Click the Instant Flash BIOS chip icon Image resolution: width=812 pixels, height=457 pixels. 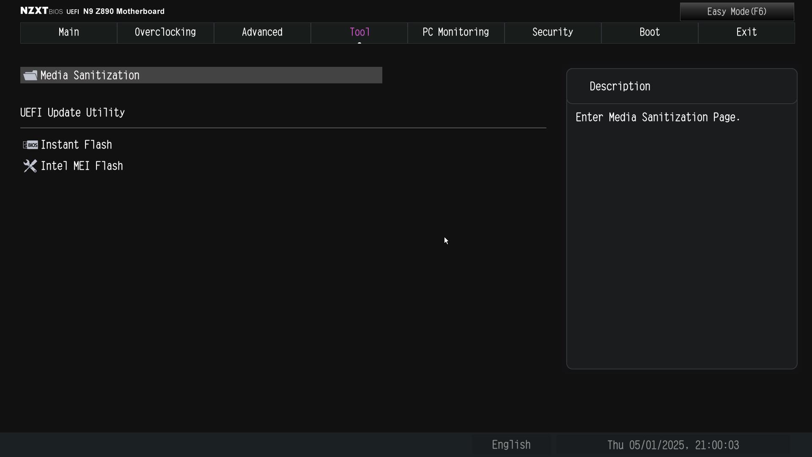tap(30, 145)
